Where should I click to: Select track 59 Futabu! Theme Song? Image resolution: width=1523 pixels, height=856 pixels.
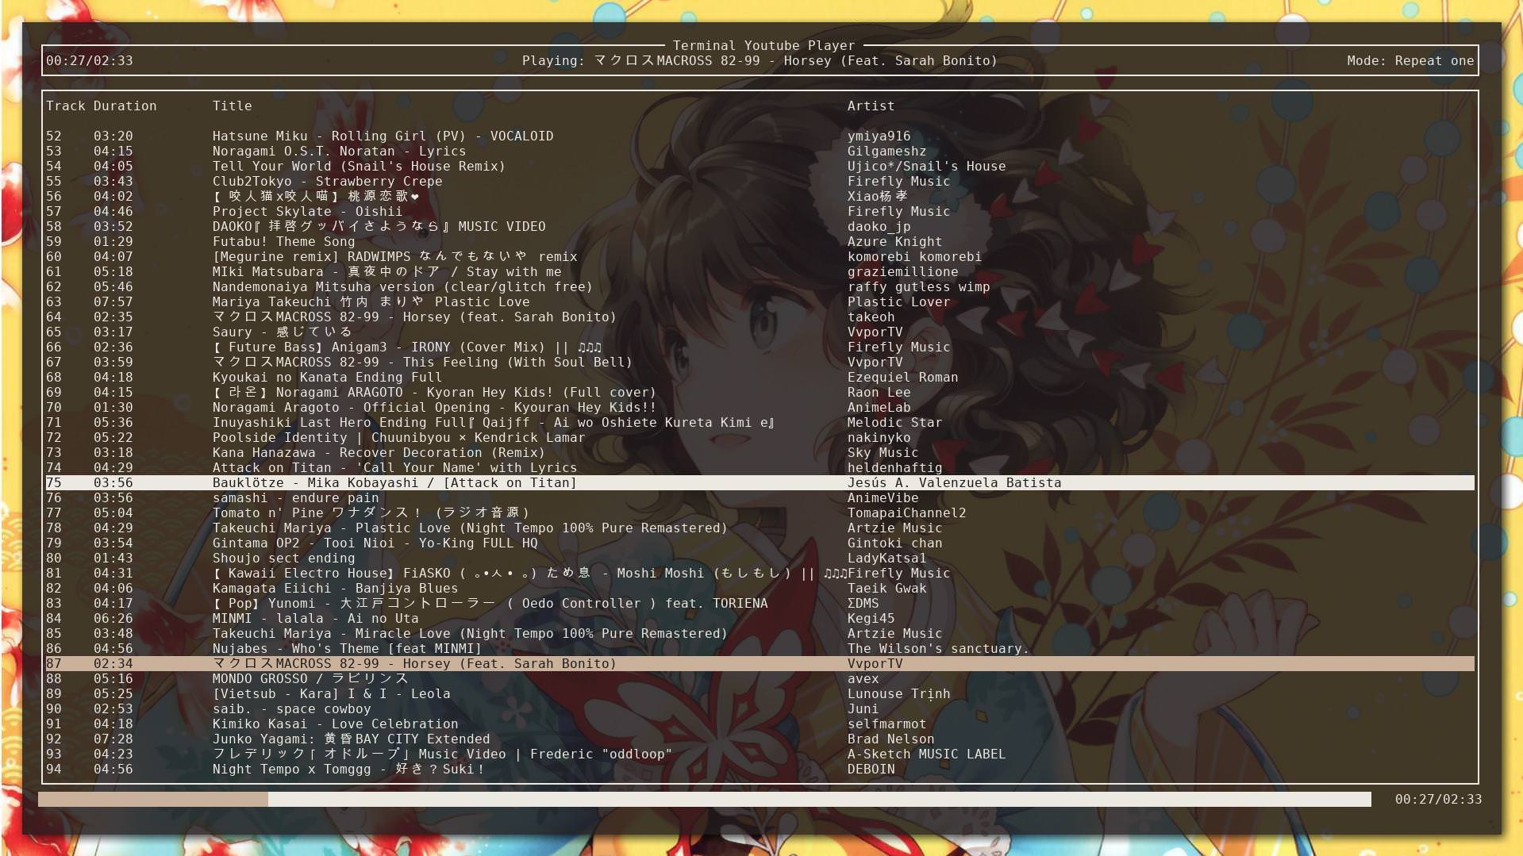point(283,242)
